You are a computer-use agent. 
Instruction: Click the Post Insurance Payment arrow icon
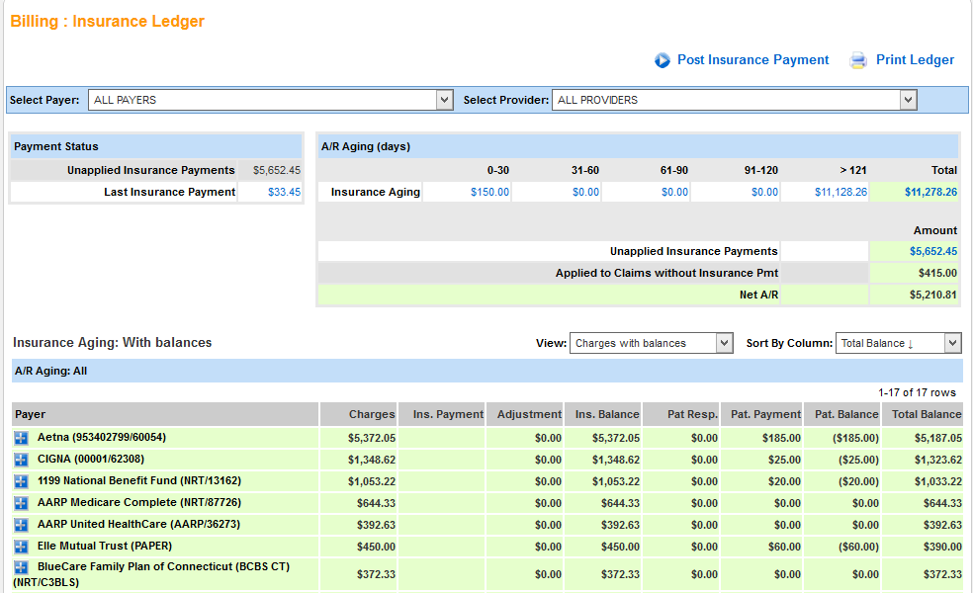[663, 61]
